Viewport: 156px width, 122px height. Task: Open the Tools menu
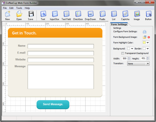coord(19,8)
